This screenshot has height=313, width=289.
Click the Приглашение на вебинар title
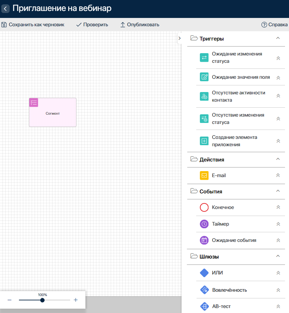tap(62, 8)
